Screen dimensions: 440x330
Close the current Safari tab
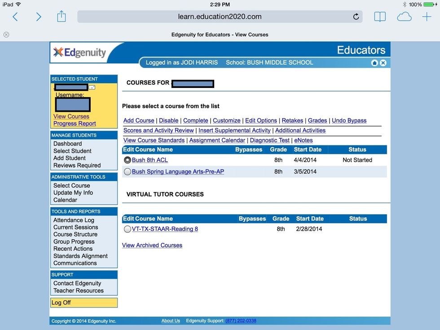coord(6,35)
